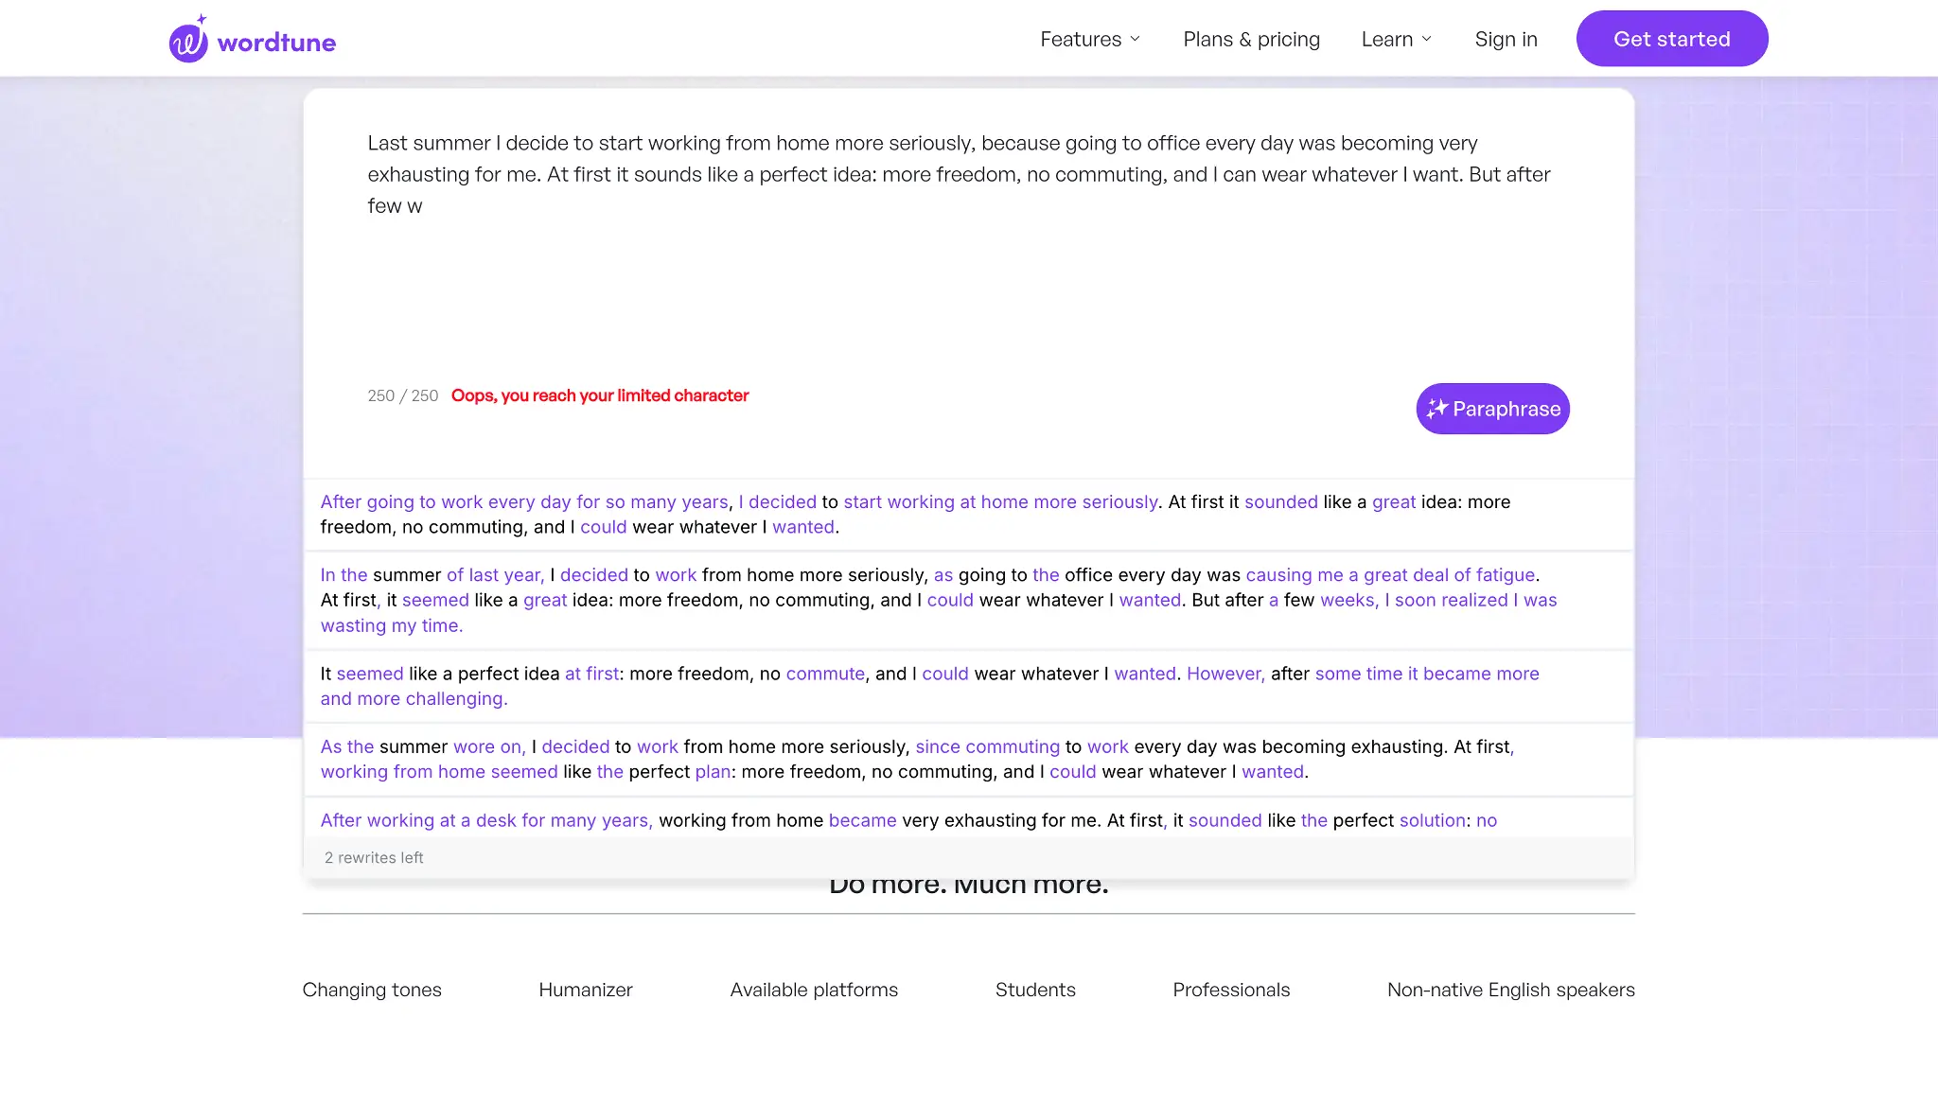Click the Sign in link
1938x1105 pixels.
[1506, 39]
